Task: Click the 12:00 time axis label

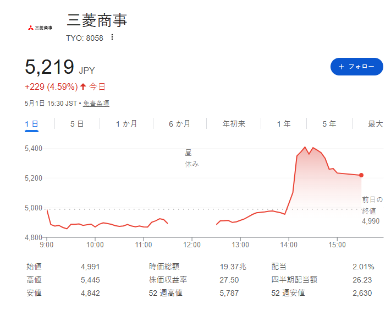Action: tap(192, 245)
